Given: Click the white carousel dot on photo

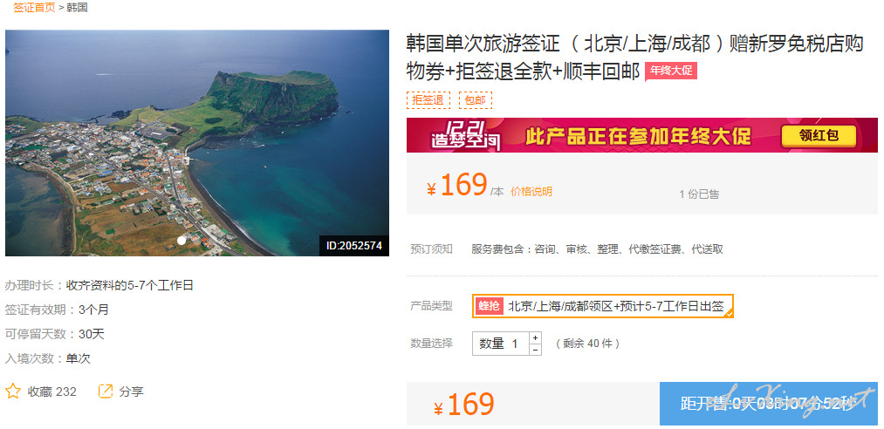Looking at the screenshot, I should (182, 240).
